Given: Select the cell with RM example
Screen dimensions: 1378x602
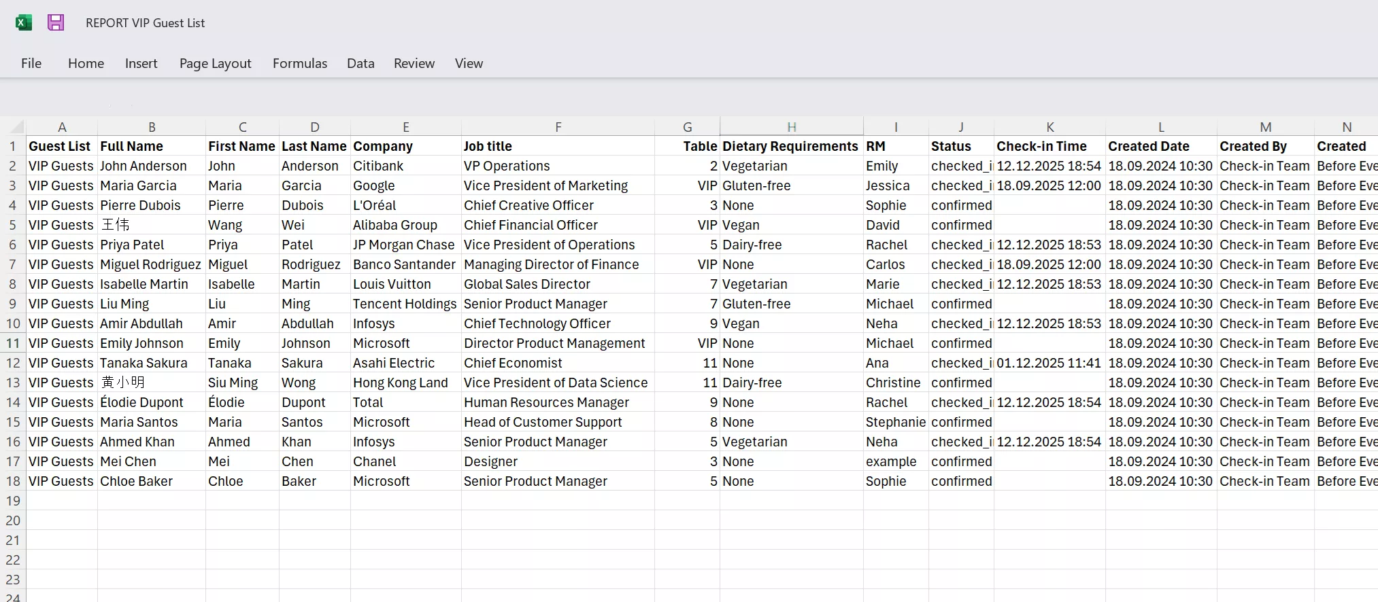Looking at the screenshot, I should tap(896, 461).
